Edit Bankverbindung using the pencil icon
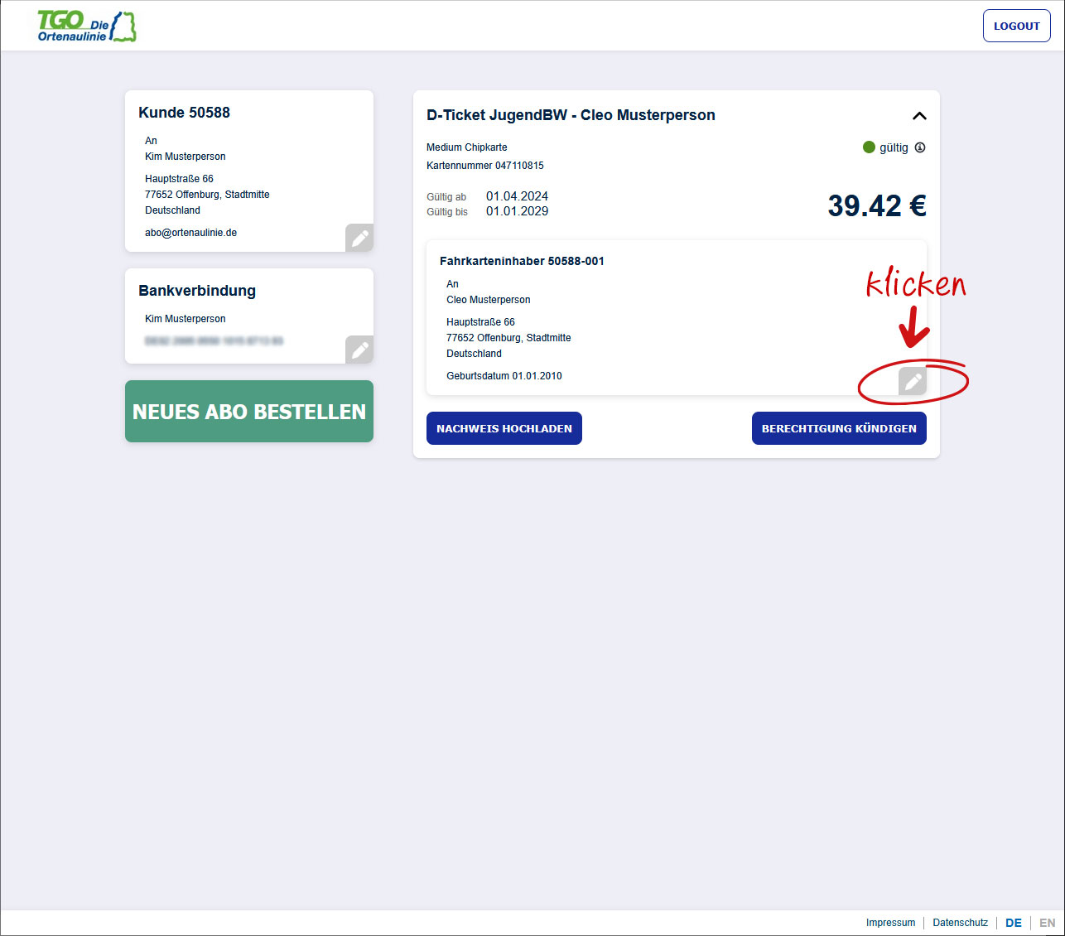The height and width of the screenshot is (936, 1065). [x=359, y=350]
